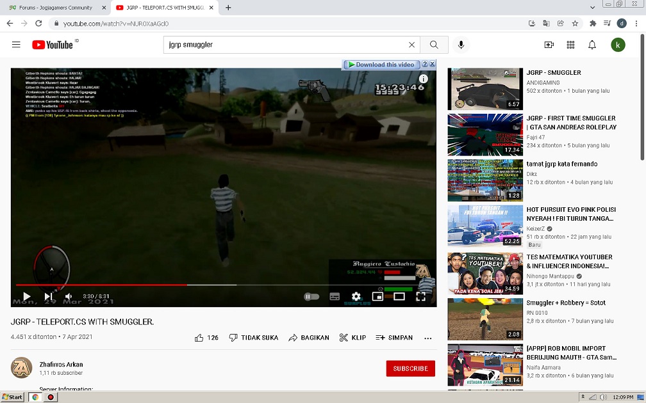The image size is (646, 403).
Task: Start voice search with the microphone
Action: coord(461,45)
